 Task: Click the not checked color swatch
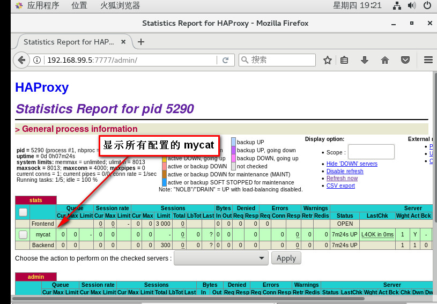(x=234, y=166)
